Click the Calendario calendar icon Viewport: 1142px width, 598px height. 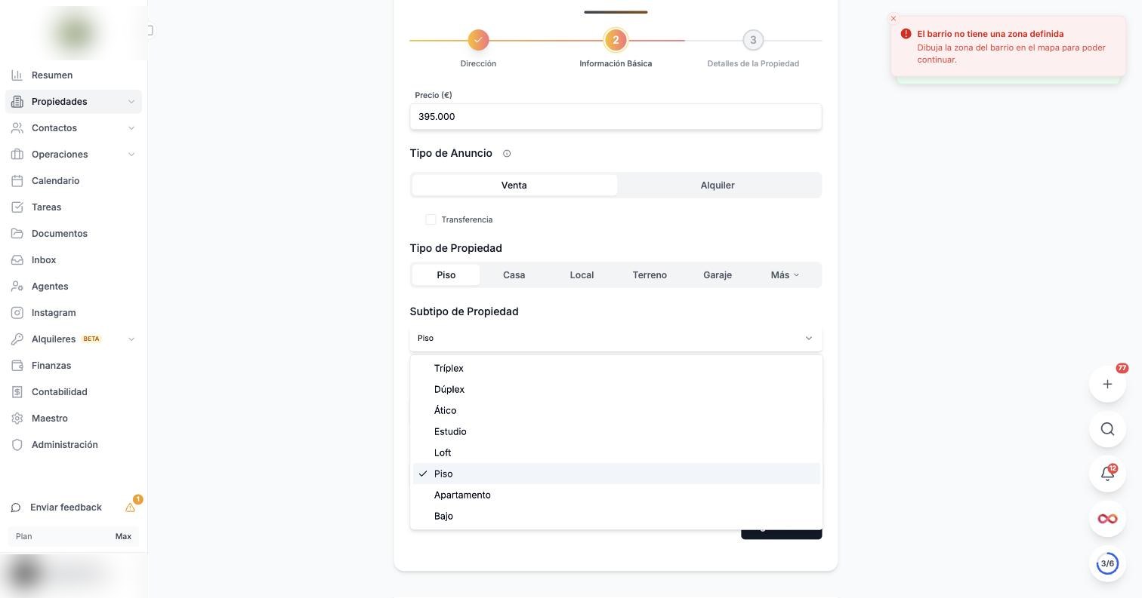tap(17, 180)
